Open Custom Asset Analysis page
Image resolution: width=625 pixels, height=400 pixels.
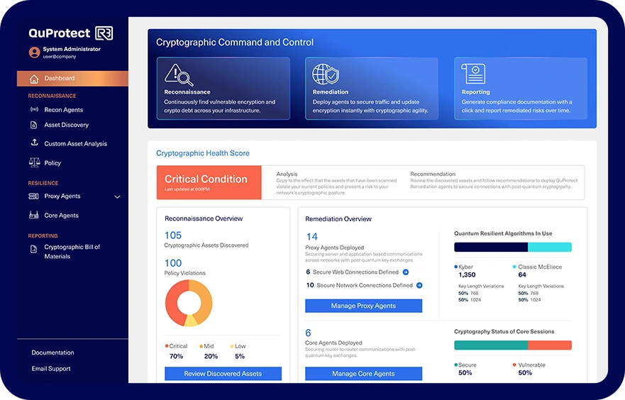coord(75,143)
